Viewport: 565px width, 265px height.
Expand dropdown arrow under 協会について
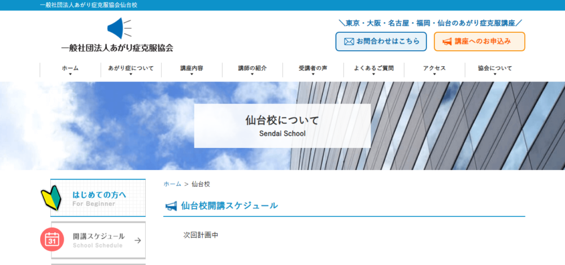point(495,74)
